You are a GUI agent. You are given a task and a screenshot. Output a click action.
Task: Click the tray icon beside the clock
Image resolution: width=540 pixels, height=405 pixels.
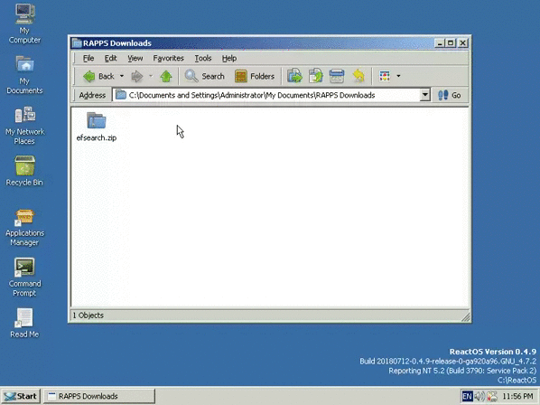(x=492, y=396)
